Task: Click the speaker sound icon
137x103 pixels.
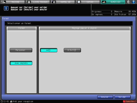Action: tap(128, 2)
